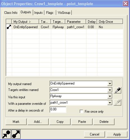
Task: Click the Delete button
Action: coord(104,122)
